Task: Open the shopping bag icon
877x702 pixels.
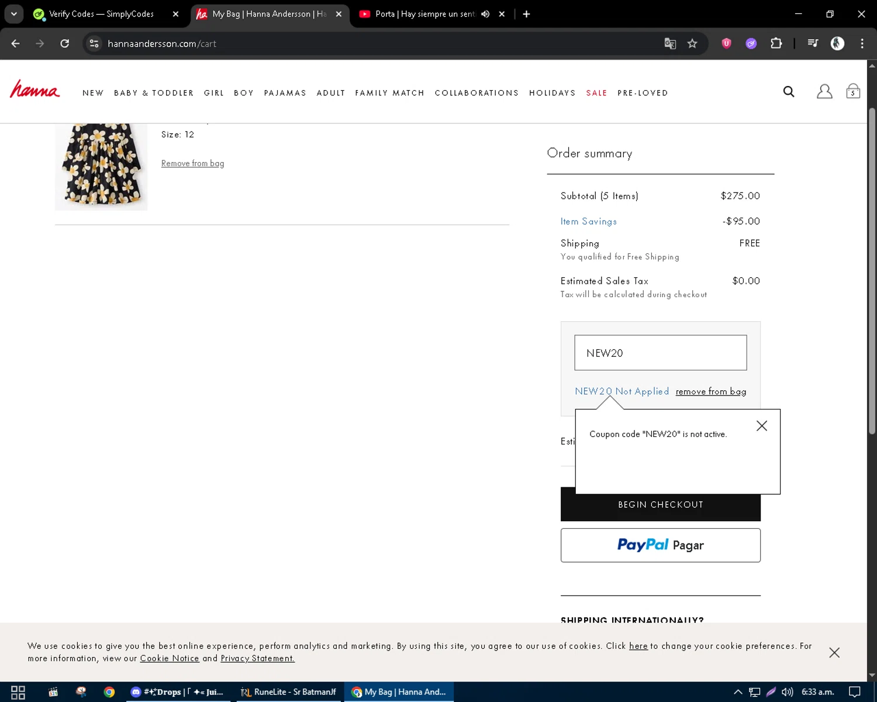Action: 853,91
